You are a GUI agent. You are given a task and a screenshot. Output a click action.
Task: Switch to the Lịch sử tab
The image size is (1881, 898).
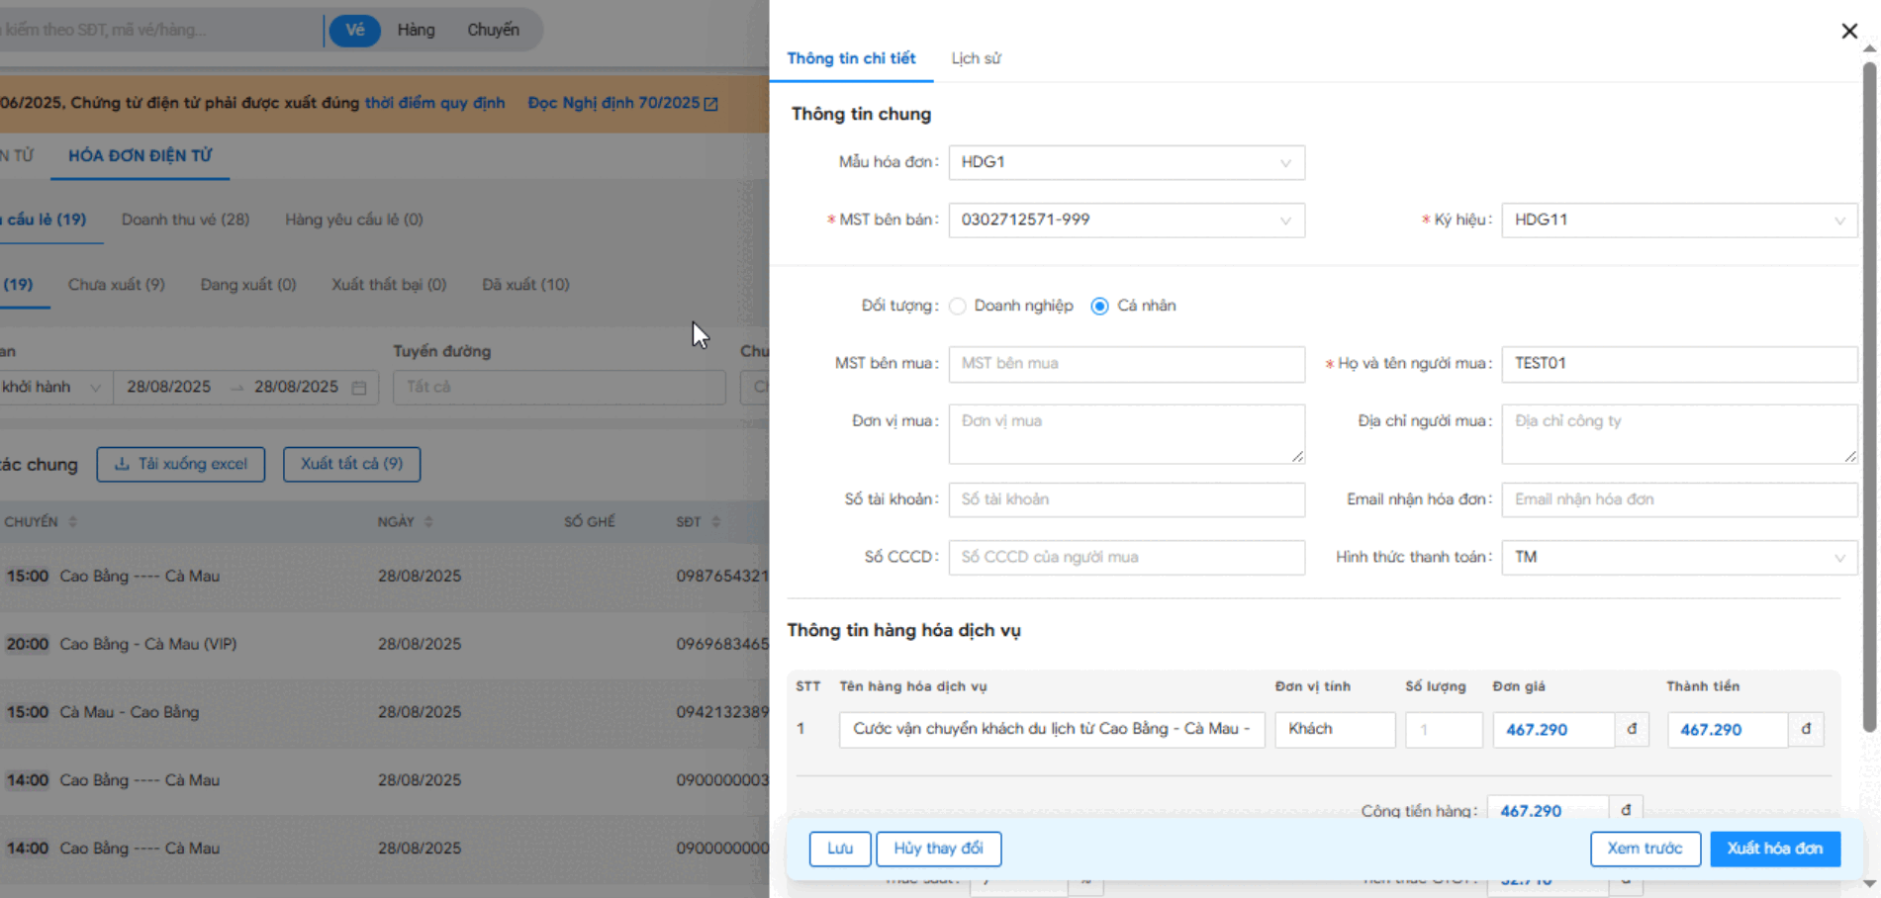click(x=976, y=58)
